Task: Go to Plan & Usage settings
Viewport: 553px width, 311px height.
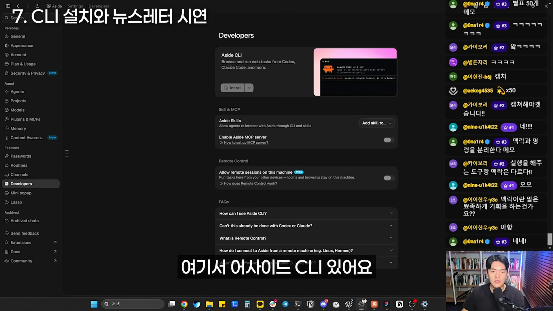Action: [x=23, y=64]
